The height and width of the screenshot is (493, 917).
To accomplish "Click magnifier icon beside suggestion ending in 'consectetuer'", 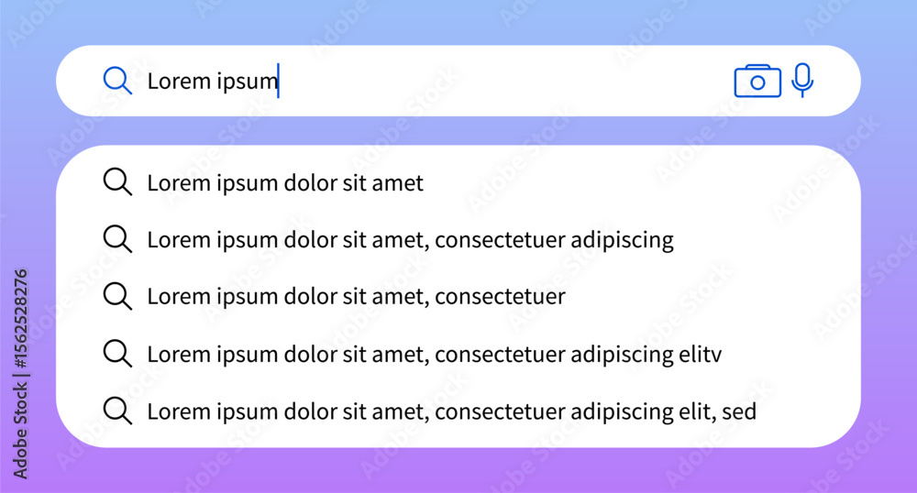I will tap(117, 296).
